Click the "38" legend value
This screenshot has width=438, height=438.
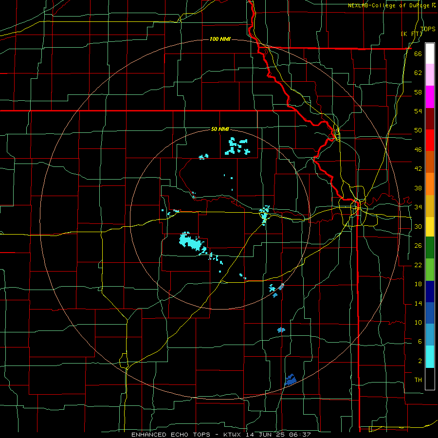tap(418, 188)
